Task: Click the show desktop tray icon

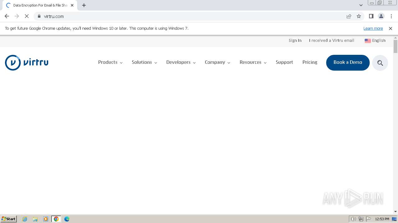Action: (x=394, y=219)
